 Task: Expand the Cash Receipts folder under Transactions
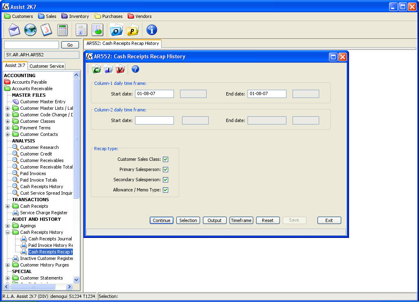pos(7,207)
